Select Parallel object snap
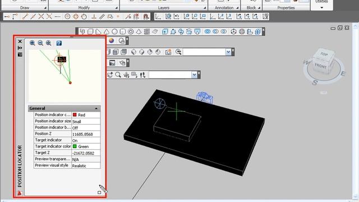 click(x=102, y=16)
